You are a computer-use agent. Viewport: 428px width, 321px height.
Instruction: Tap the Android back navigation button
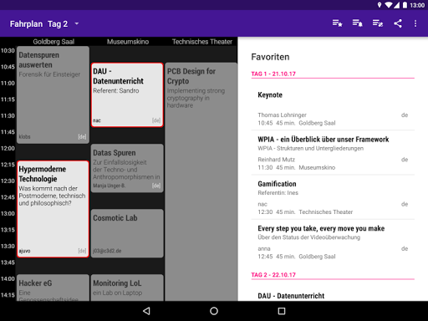146,311
